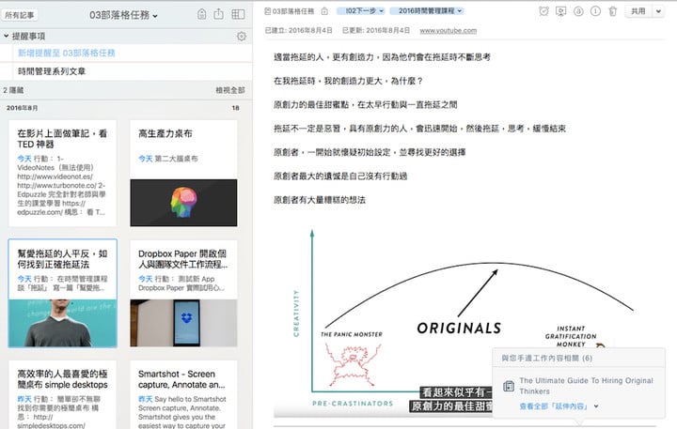The height and width of the screenshot is (429, 677).
Task: Click the Dropbox phone photo thumbnail
Action: [x=183, y=323]
